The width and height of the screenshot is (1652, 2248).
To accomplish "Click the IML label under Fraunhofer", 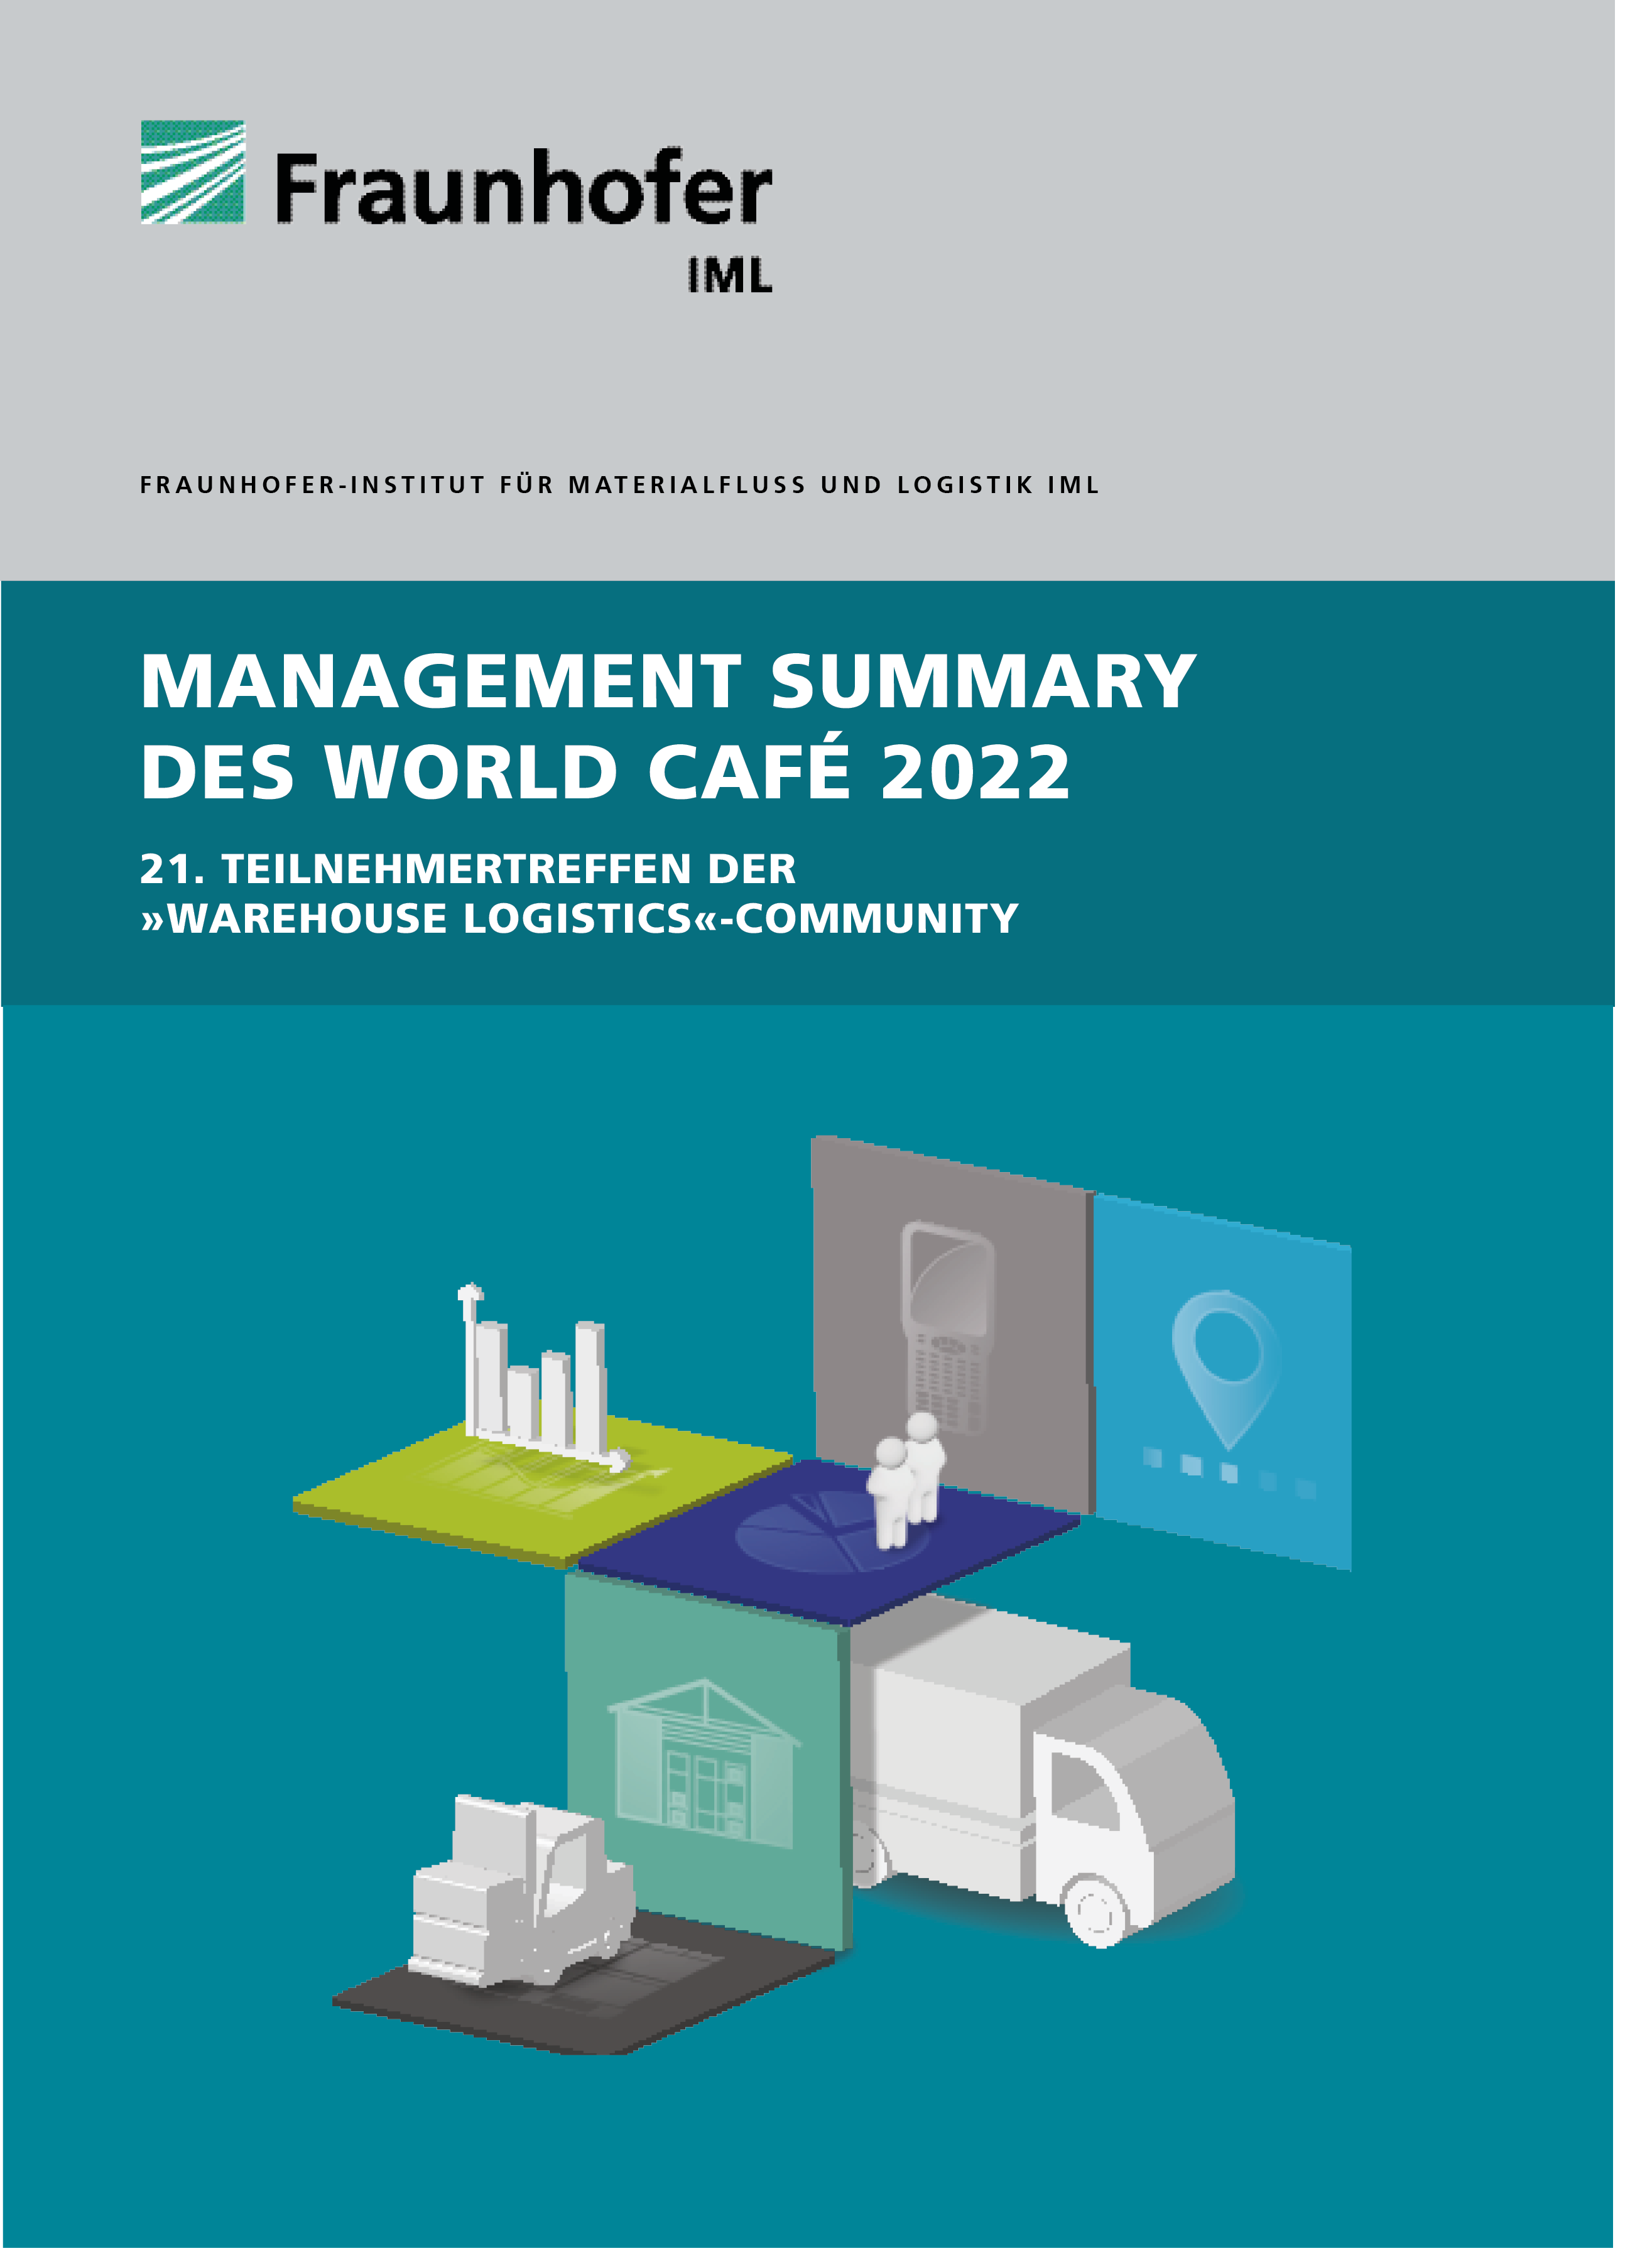I will 730,276.
